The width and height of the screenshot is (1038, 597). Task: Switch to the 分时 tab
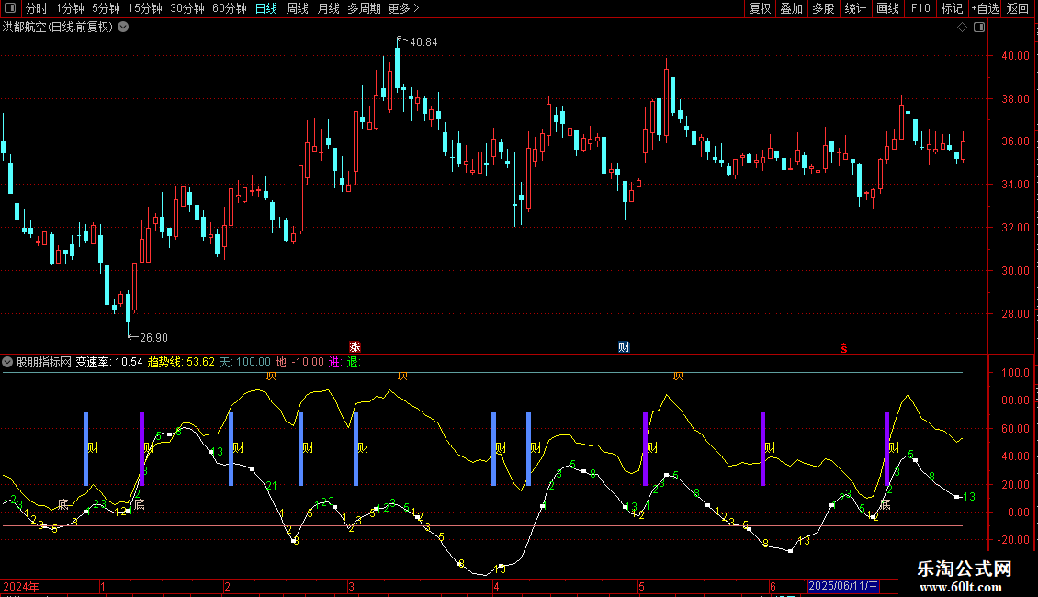click(36, 8)
